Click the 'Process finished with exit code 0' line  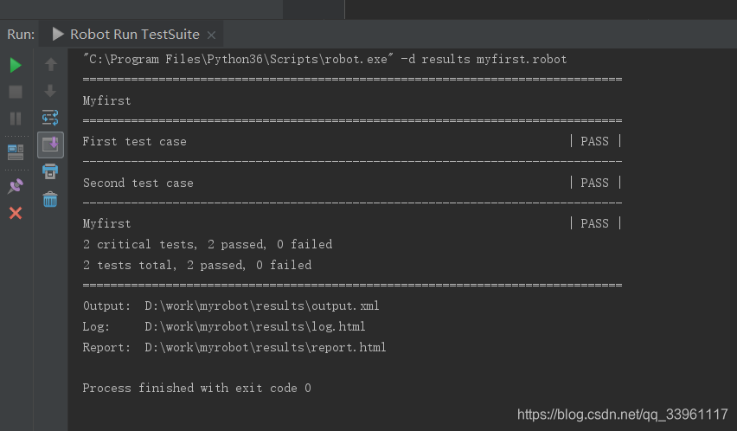point(197,389)
